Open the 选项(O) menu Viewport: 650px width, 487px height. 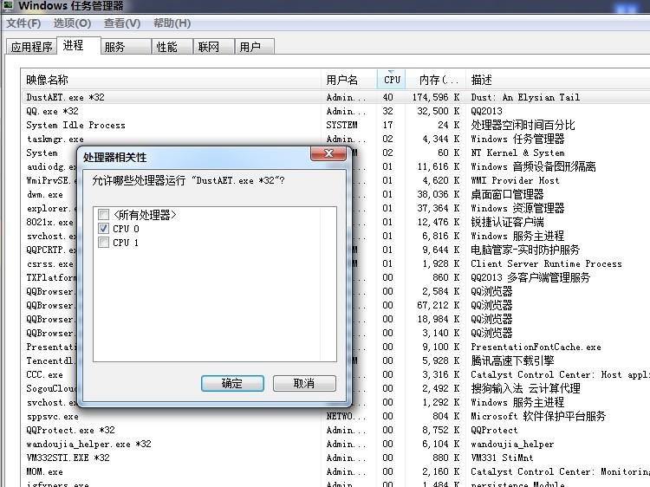[72, 23]
